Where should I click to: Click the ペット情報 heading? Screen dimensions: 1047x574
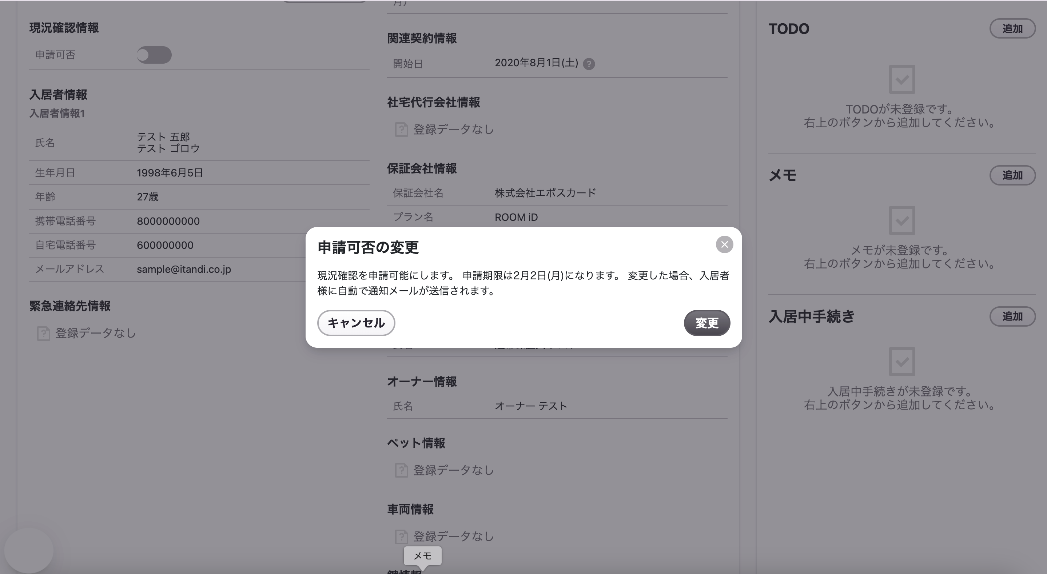pos(416,443)
